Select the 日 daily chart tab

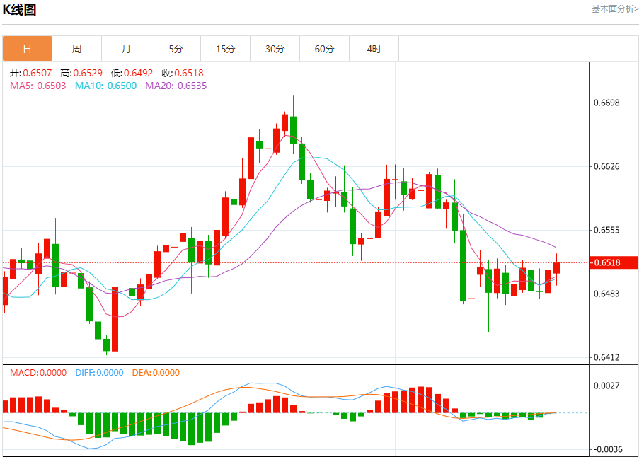click(x=27, y=49)
